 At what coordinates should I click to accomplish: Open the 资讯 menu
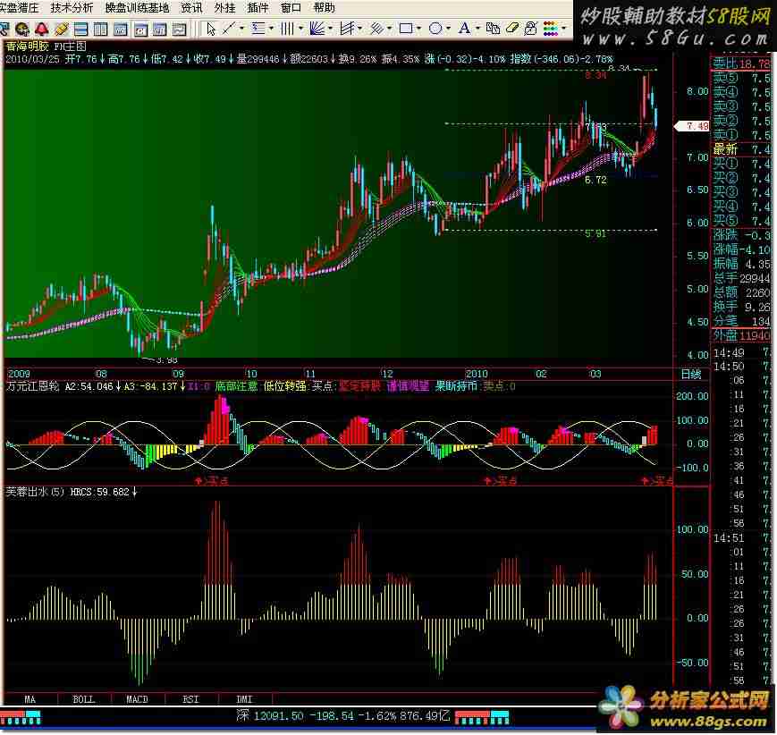[191, 8]
